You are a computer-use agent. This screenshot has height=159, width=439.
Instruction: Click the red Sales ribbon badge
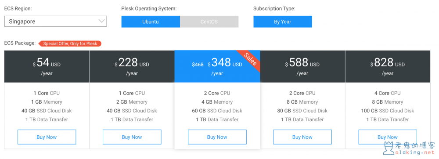[x=250, y=59]
